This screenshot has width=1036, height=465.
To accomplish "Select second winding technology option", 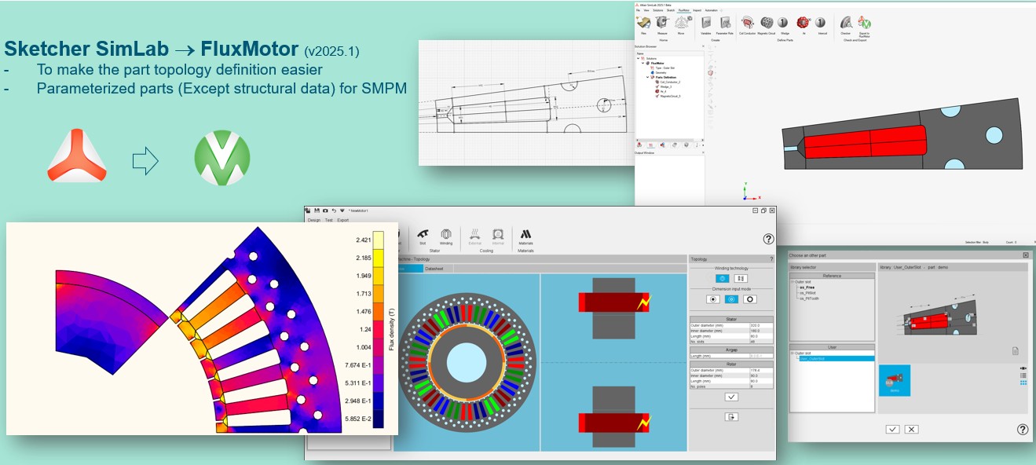I will click(741, 278).
